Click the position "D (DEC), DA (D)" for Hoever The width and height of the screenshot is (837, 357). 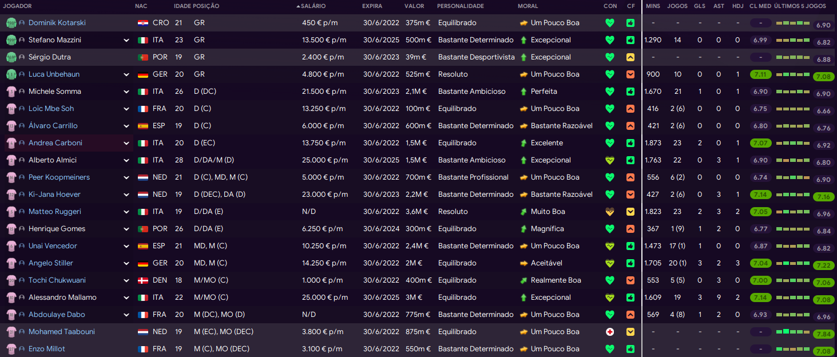click(220, 195)
